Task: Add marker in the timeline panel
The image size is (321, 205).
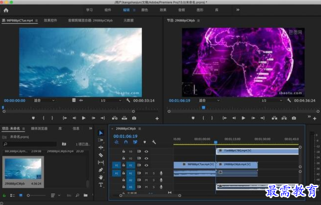Action: pos(145,142)
